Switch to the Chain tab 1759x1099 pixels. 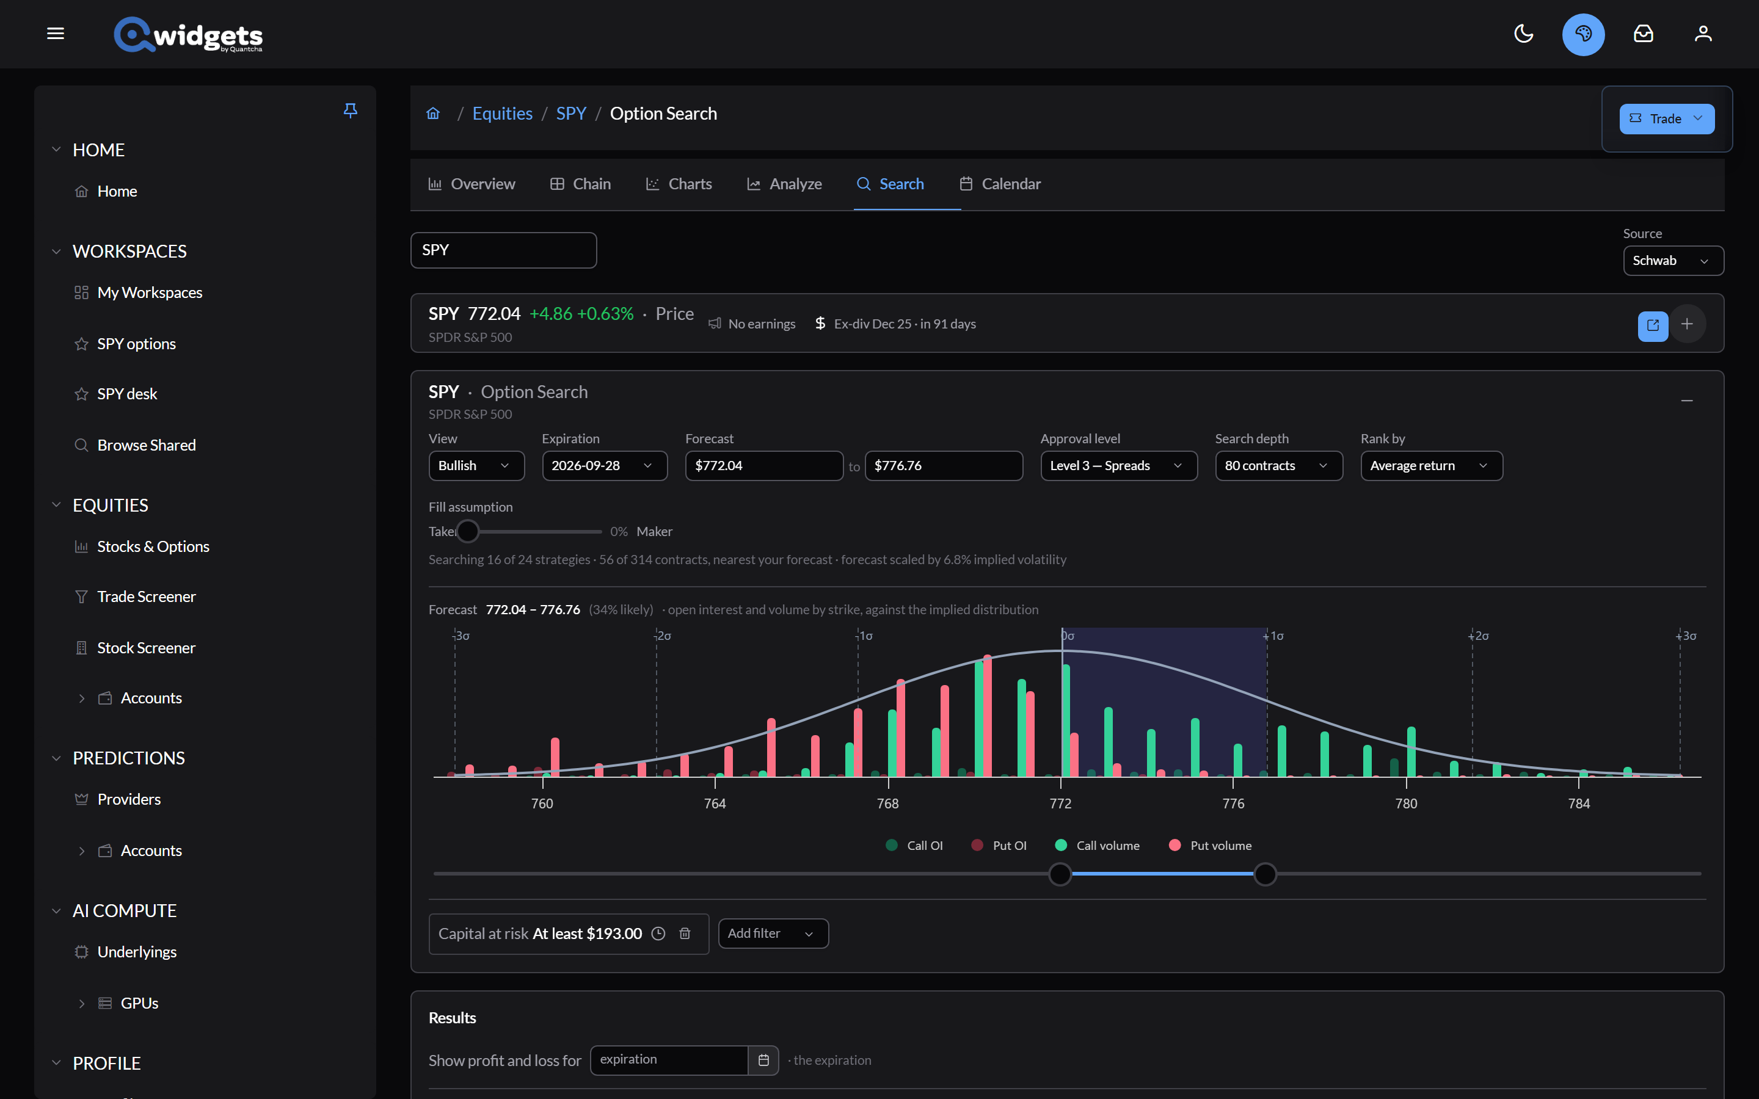[580, 184]
